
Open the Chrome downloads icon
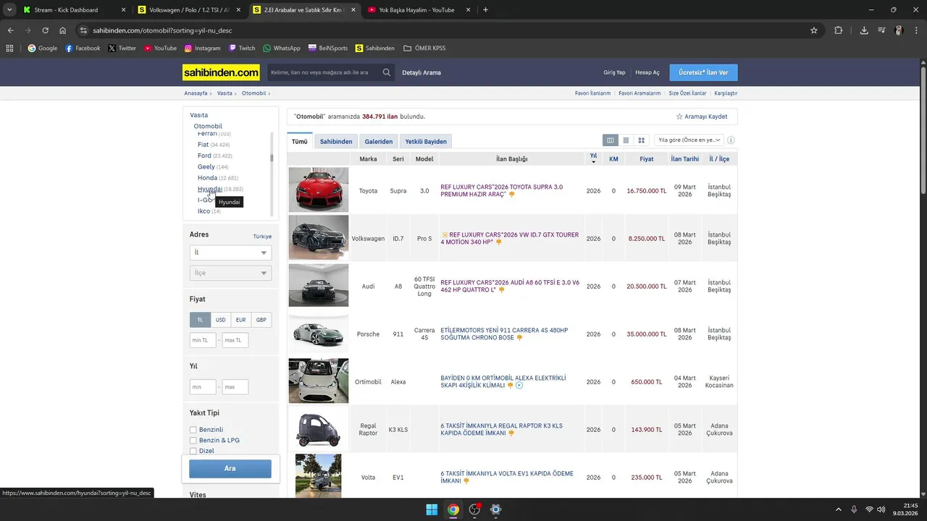pos(864,30)
